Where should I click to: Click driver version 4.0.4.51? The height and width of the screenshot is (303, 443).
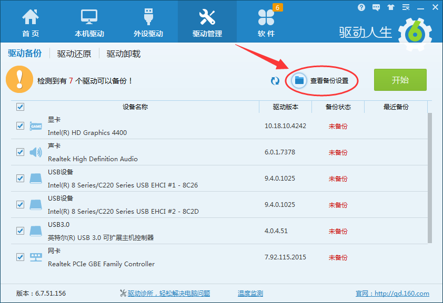point(276,231)
